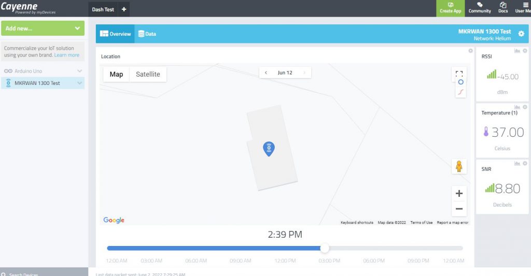Add a new dashboard tab with plus
Viewport: 531px width, 276px height.
(x=124, y=9)
